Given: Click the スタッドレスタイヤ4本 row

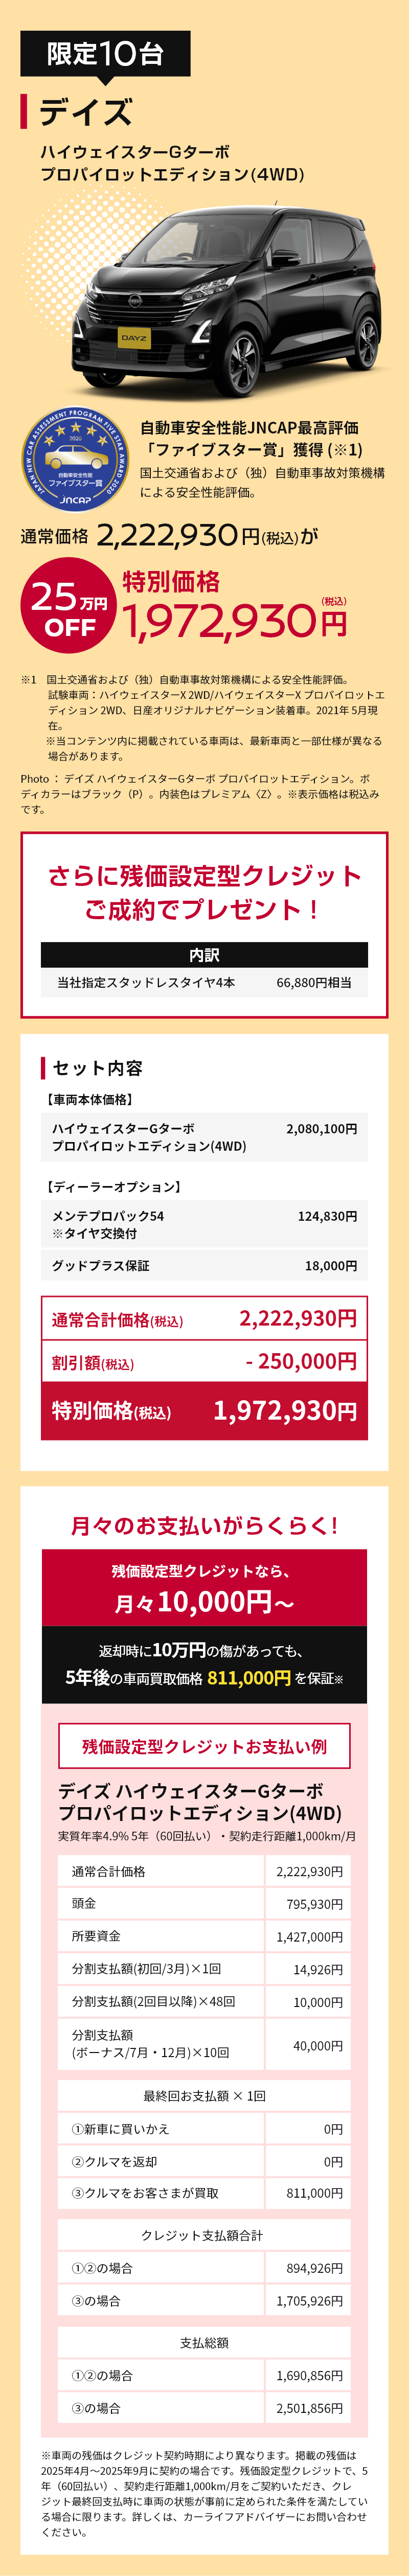Looking at the screenshot, I should click(x=204, y=983).
